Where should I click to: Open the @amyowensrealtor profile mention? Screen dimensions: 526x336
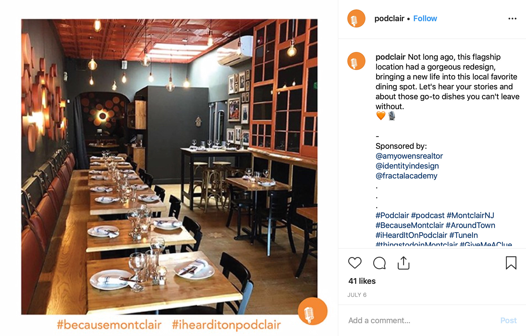click(x=409, y=156)
